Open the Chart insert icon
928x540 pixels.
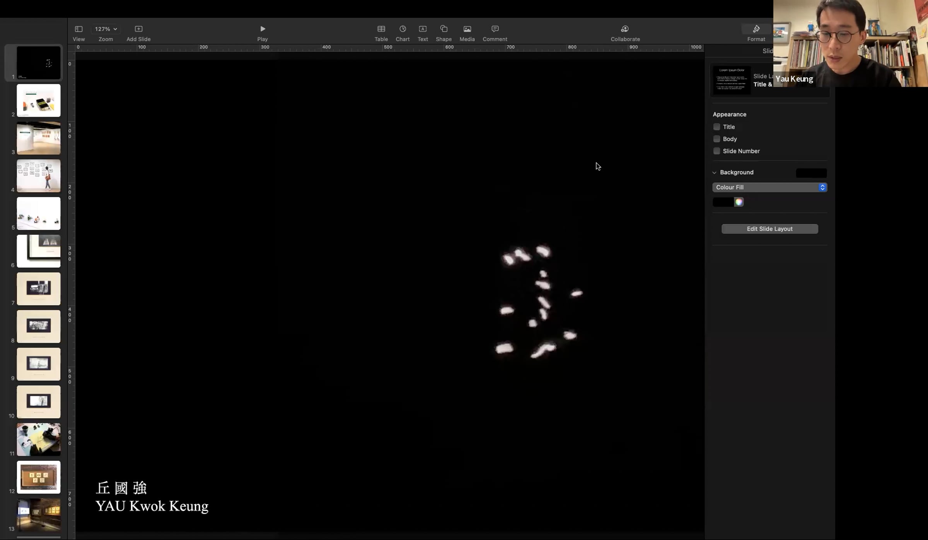403,29
